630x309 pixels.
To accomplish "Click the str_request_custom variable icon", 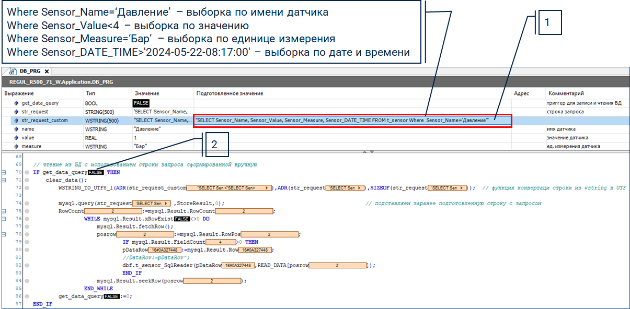I will 17,121.
